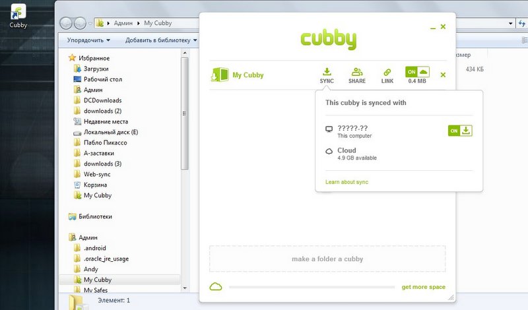
Task: Click the 434 КБ size cell
Action: click(475, 69)
